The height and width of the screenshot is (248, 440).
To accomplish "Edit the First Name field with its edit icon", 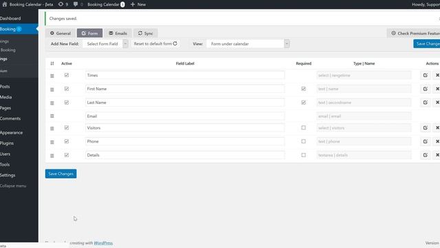I will [426, 89].
